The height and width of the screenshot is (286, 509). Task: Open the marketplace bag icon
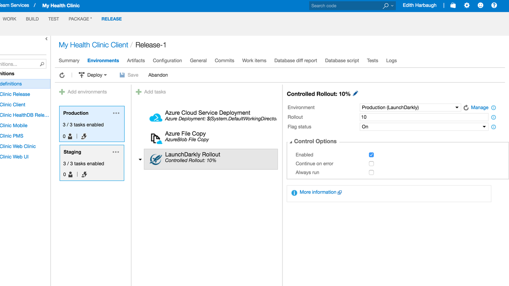point(453,6)
